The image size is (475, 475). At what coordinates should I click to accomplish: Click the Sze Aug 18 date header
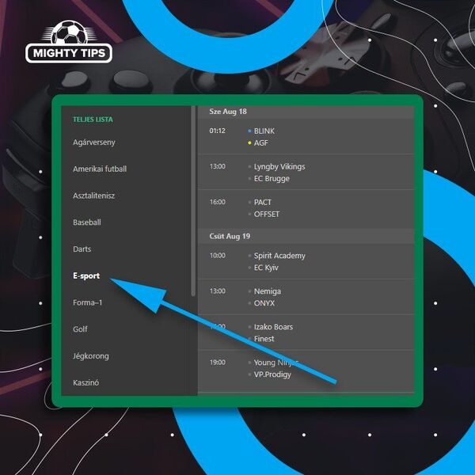228,112
